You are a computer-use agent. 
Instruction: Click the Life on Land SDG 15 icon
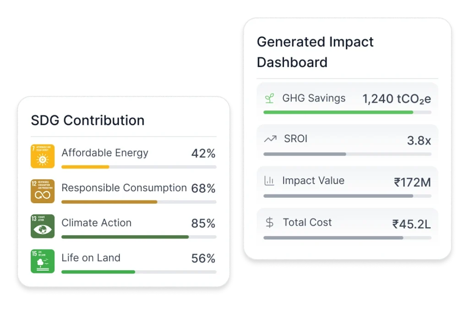coord(43,261)
